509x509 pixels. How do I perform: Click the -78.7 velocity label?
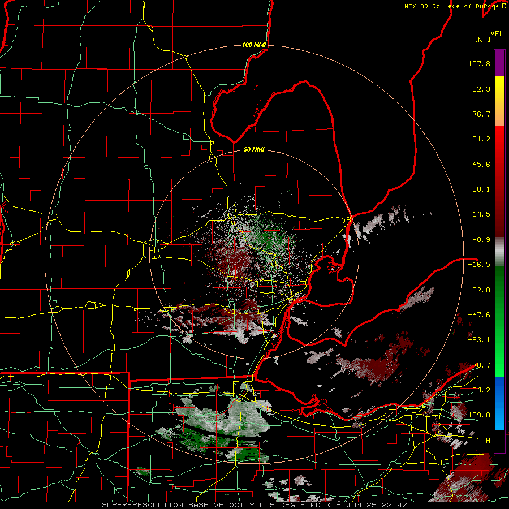pyautogui.click(x=479, y=365)
